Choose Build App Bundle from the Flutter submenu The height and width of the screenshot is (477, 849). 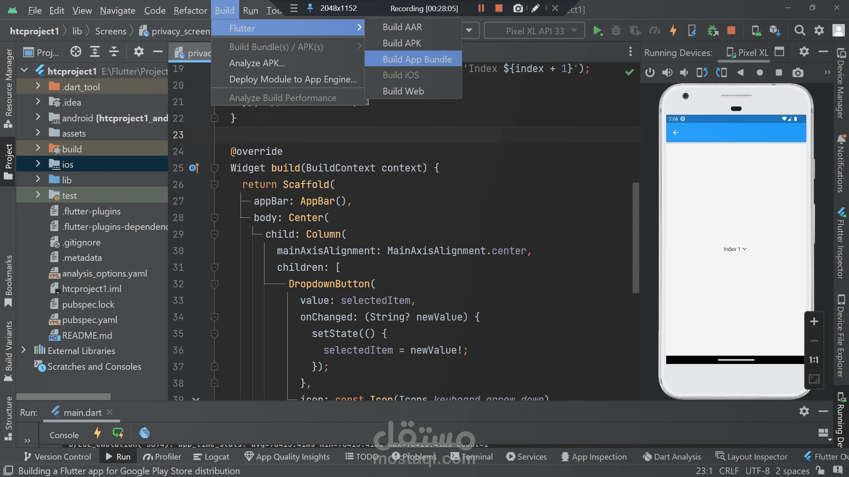pos(413,59)
